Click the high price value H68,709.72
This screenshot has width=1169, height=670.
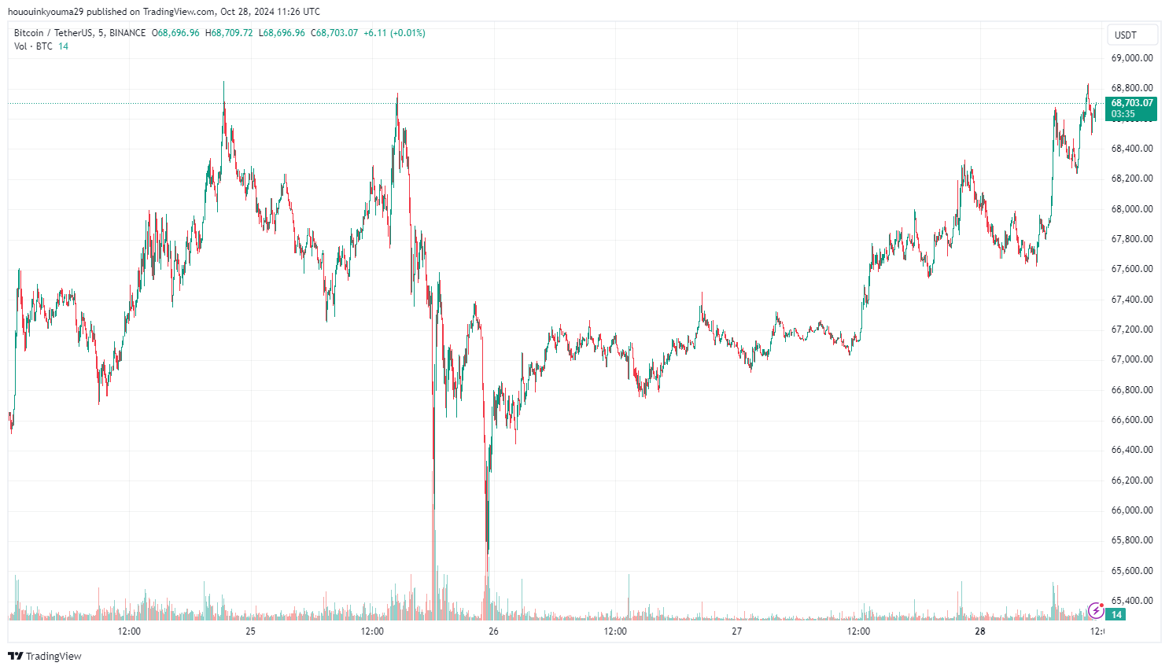pos(229,33)
